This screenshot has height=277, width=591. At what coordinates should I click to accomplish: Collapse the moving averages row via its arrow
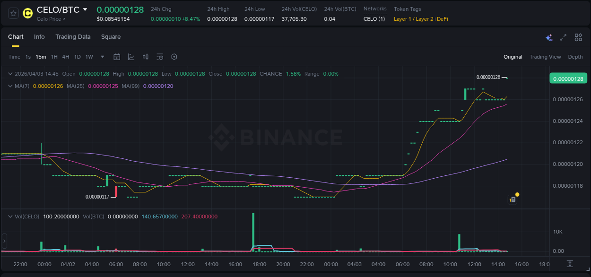(x=10, y=86)
